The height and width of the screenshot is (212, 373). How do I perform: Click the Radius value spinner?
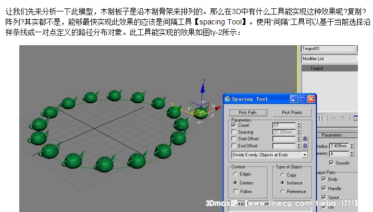352,146
